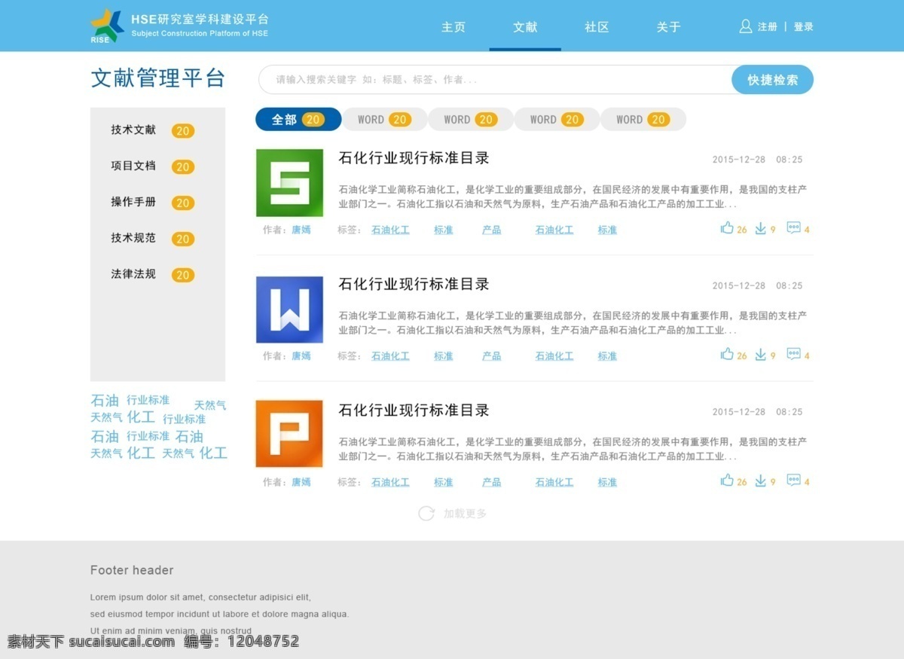Go to 主页 navigation tab

pos(454,27)
